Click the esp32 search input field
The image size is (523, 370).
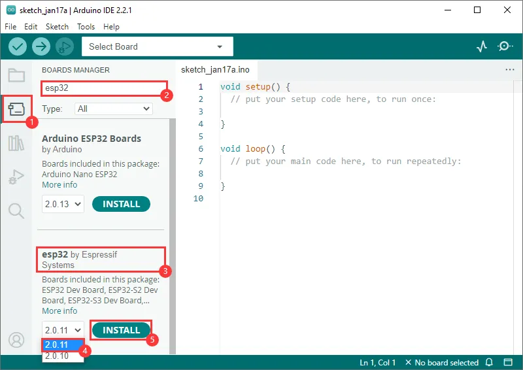coord(104,88)
